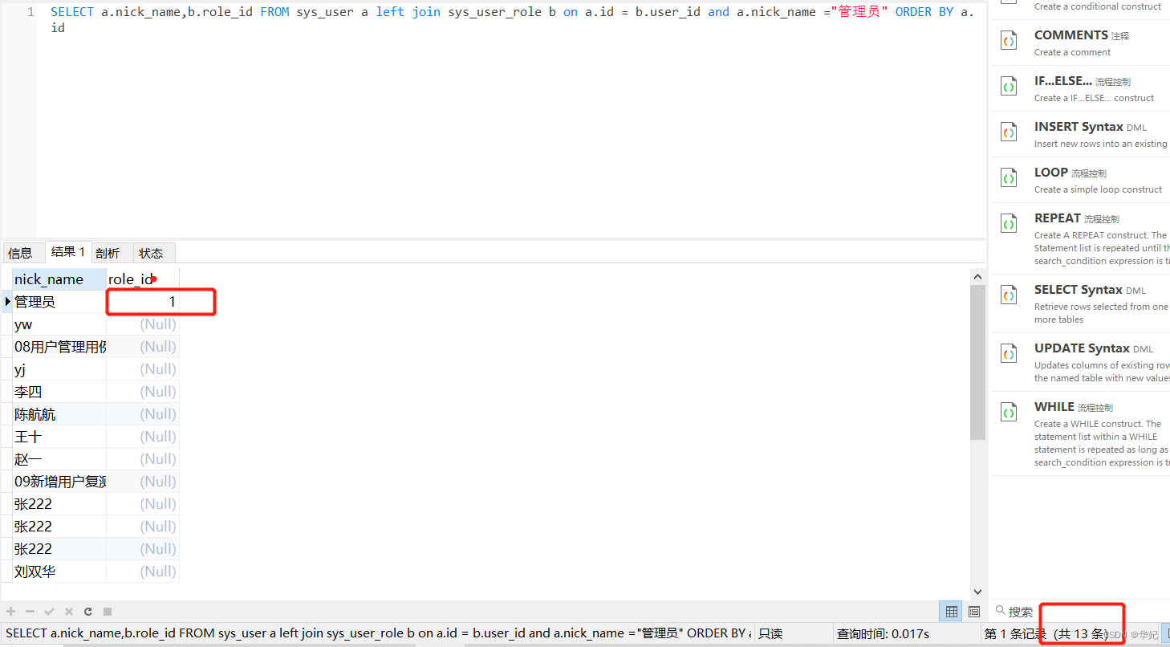Select the 李四 nick_name cell
Image resolution: width=1170 pixels, height=647 pixels.
59,392
